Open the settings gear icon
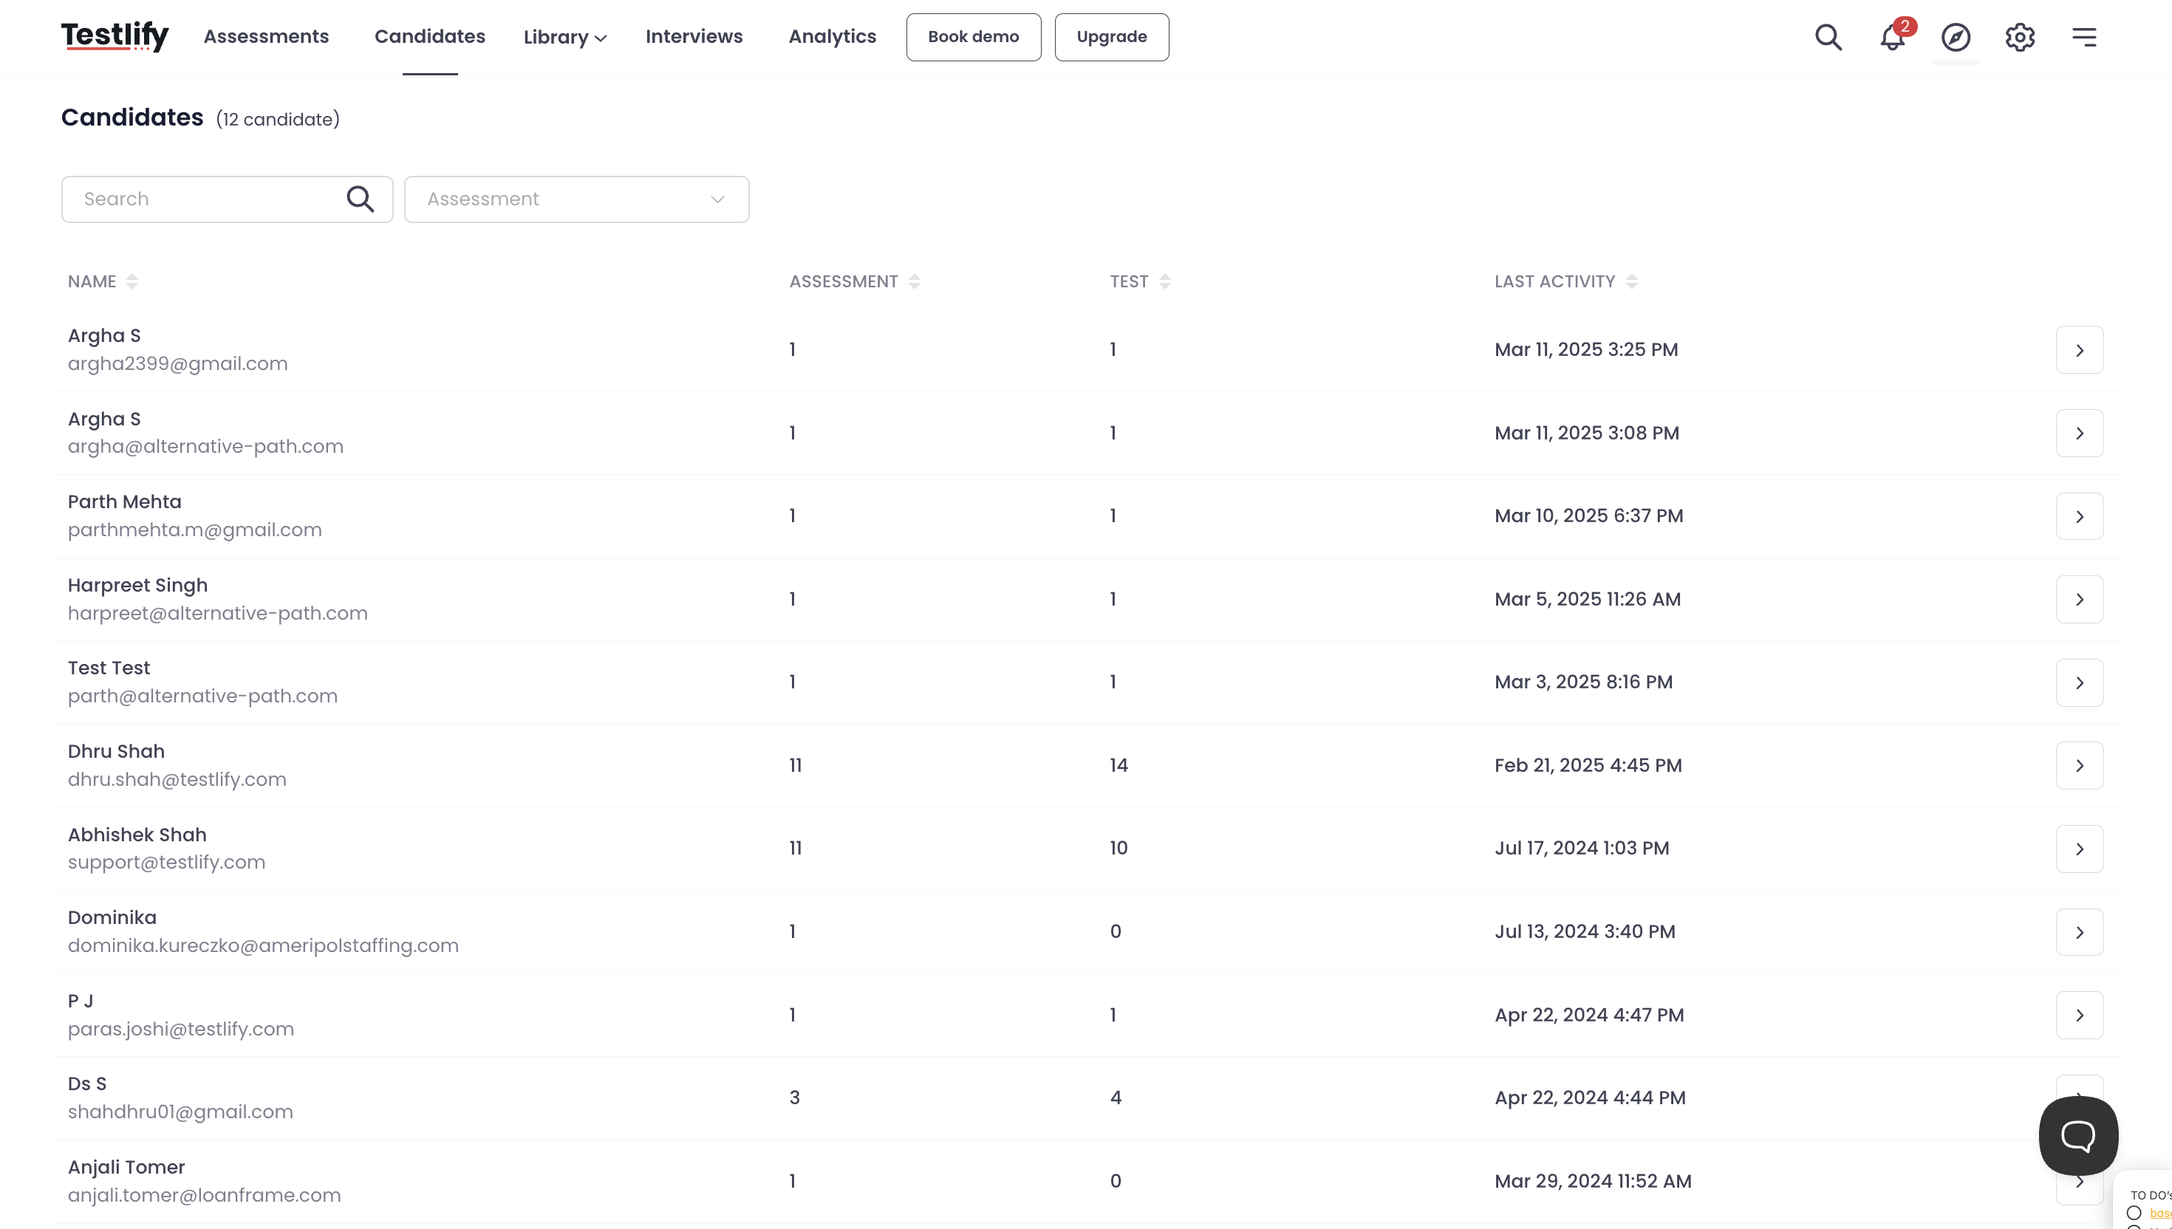Viewport: 2172px width, 1229px height. (2020, 37)
